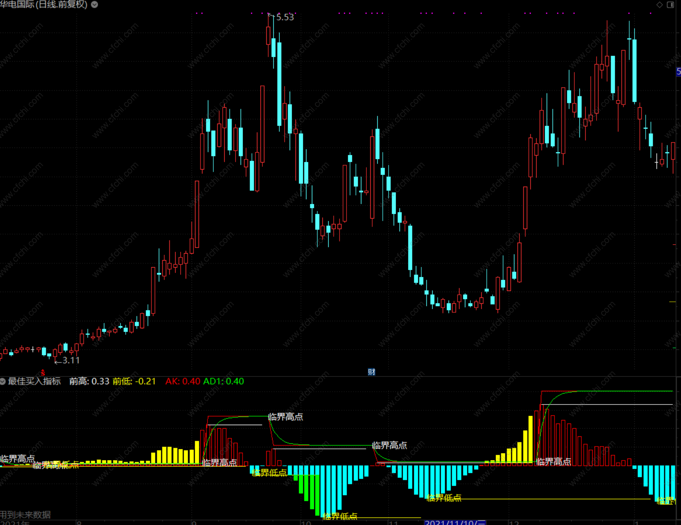Click the 用到未来数据 notice text

click(25, 515)
